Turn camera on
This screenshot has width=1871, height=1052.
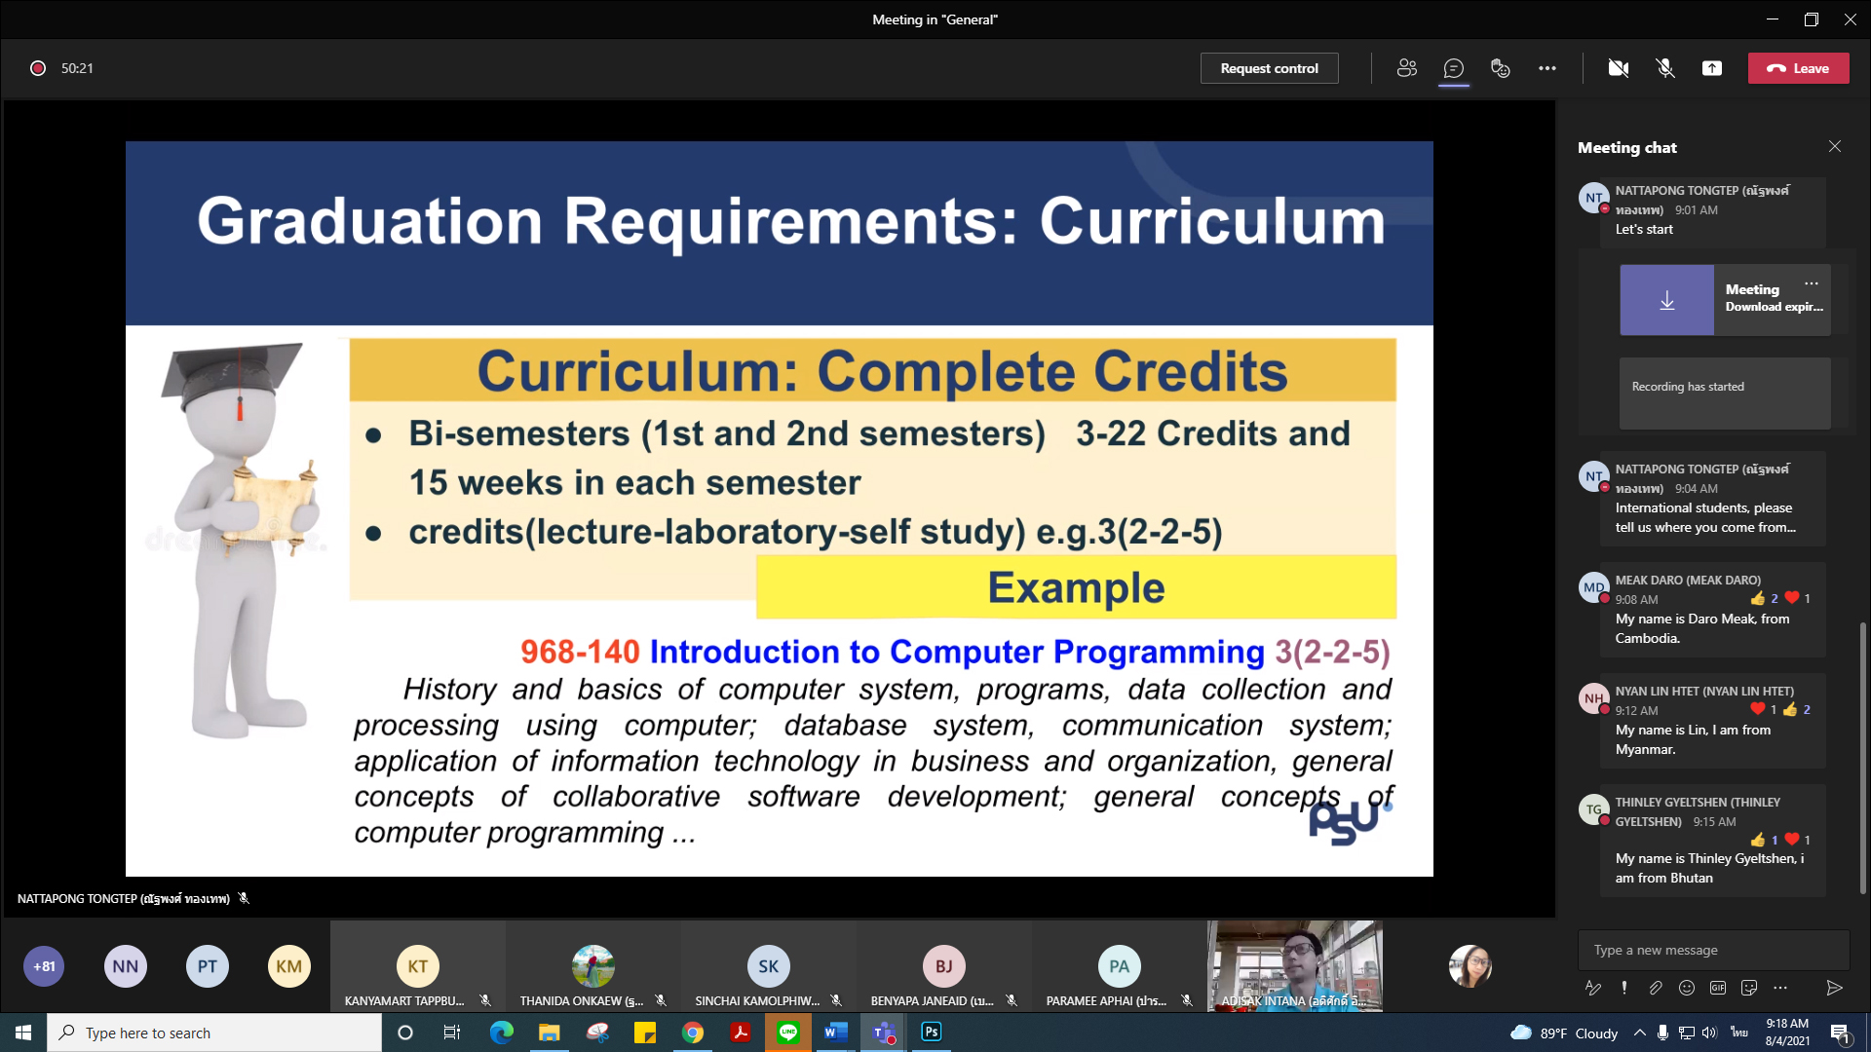tap(1618, 68)
